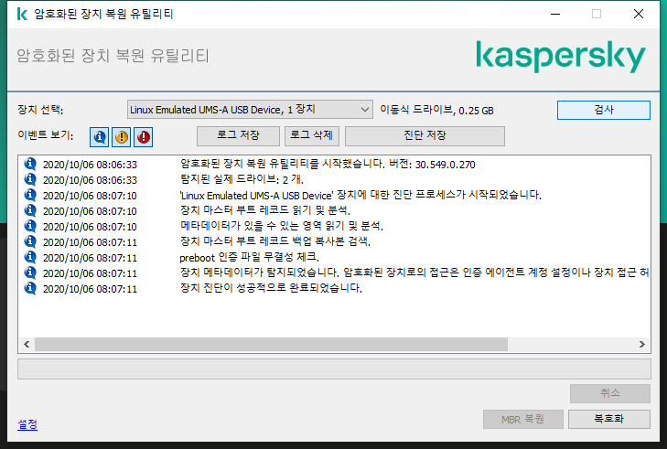Click the 로그 저장 button
This screenshot has height=449, width=667.
pyautogui.click(x=238, y=135)
